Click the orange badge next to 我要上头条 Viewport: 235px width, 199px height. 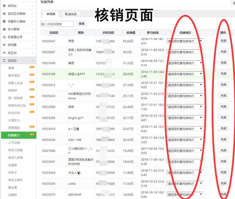32,82
